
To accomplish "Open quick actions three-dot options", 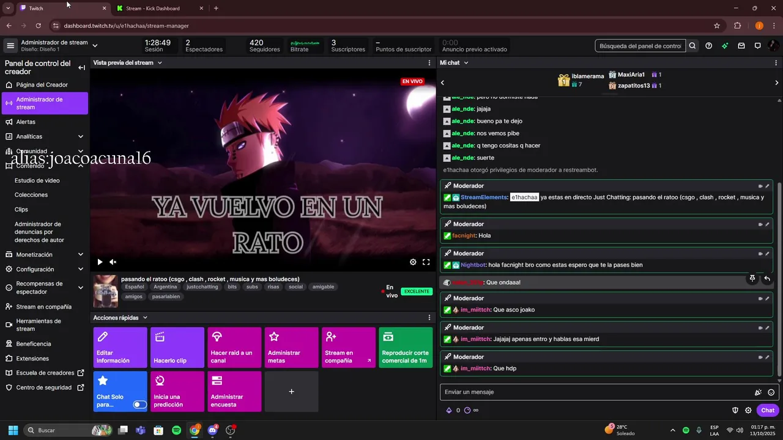I will tap(429, 318).
